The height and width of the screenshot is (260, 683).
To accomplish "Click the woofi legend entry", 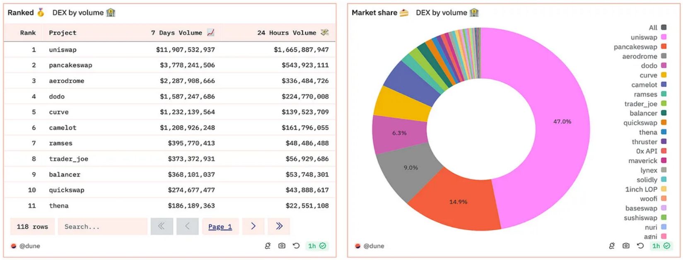I will pyautogui.click(x=653, y=199).
